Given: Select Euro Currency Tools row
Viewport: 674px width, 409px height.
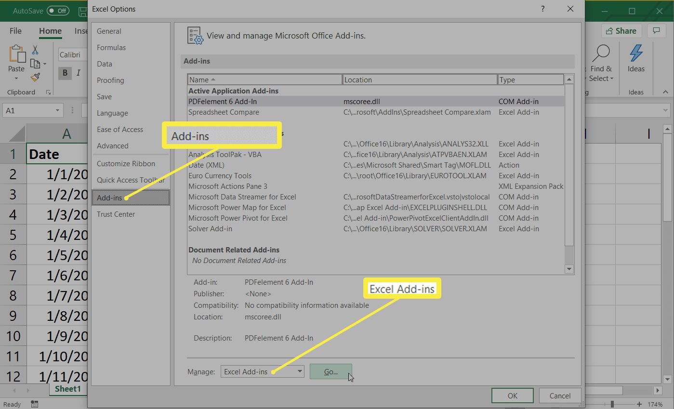Looking at the screenshot, I should 375,176.
